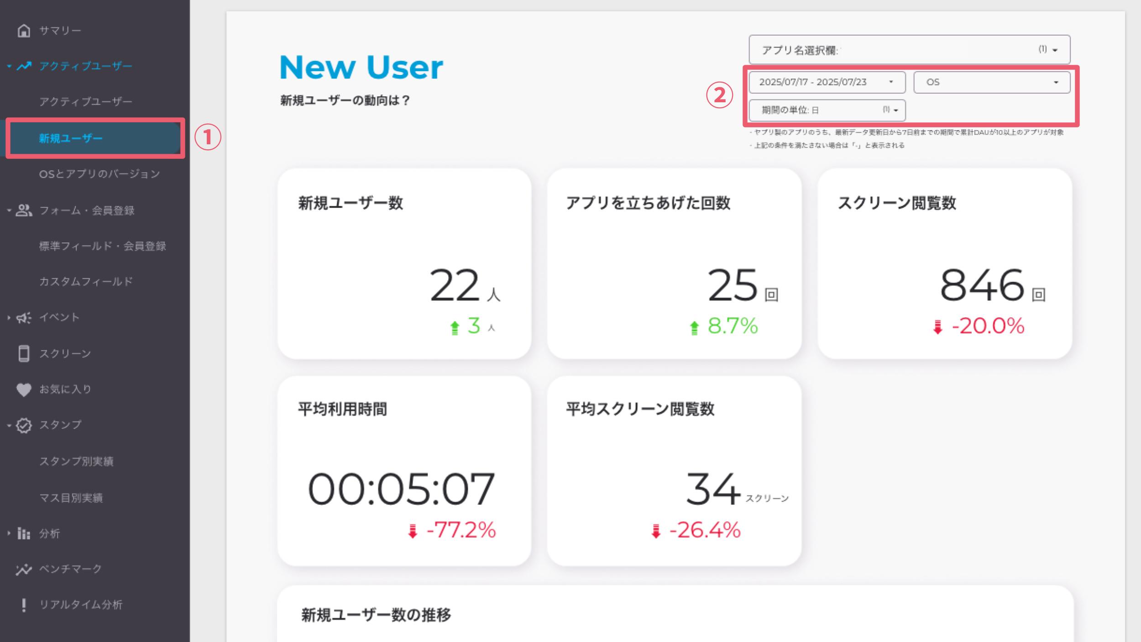Open the 分析 menu item

[x=49, y=534]
